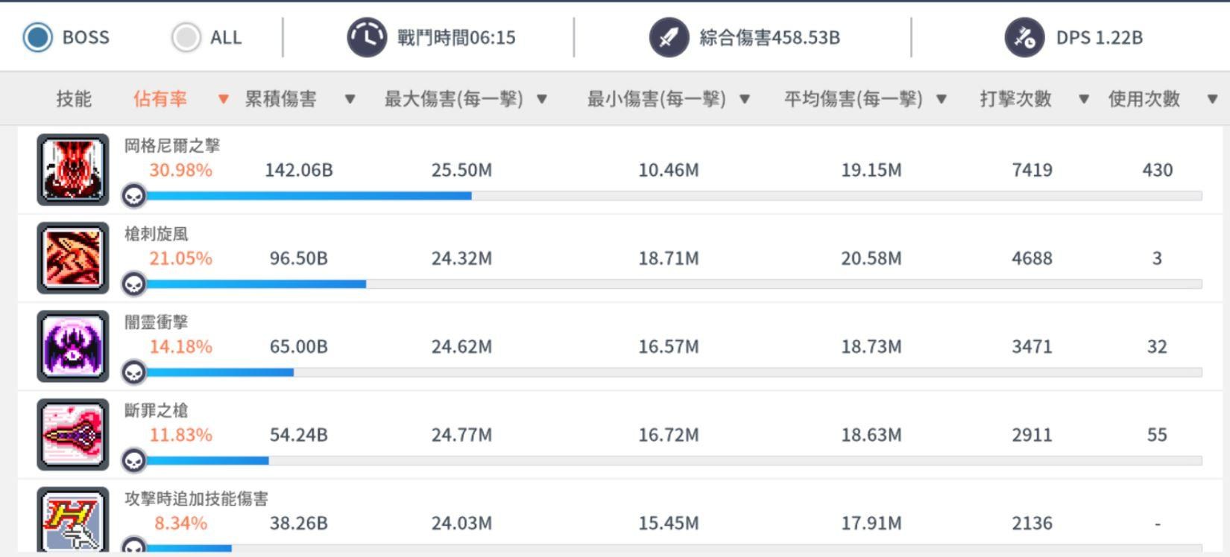1230x557 pixels.
Task: Click the 使用次數 column header
Action: tap(1144, 99)
